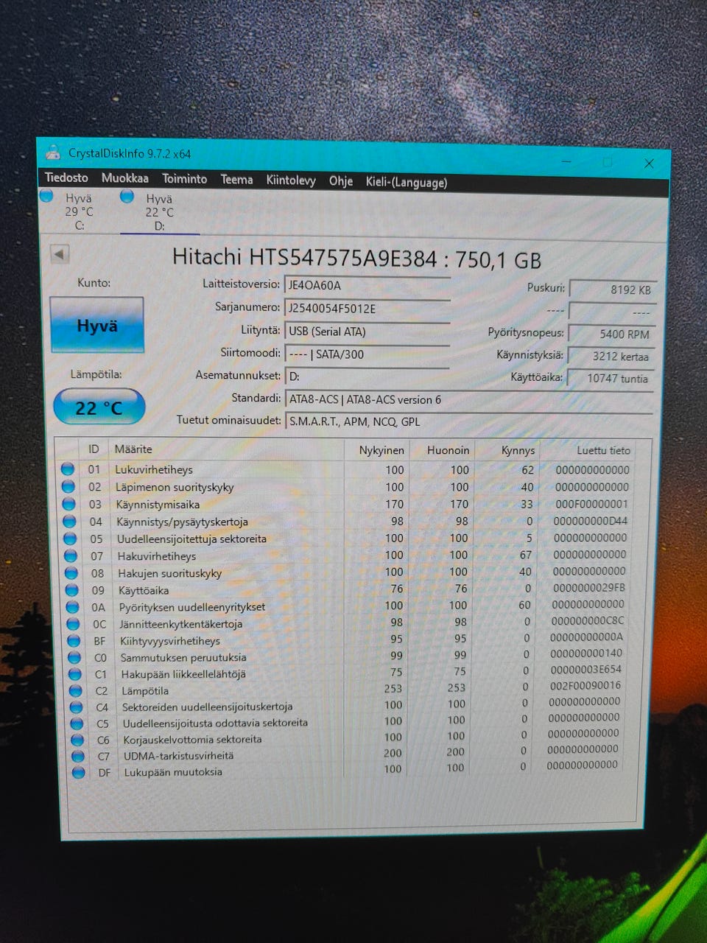Screen dimensions: 707x943
Task: Click status dot for Käynnistys/pysäytyskertoja row
Action: 70,521
